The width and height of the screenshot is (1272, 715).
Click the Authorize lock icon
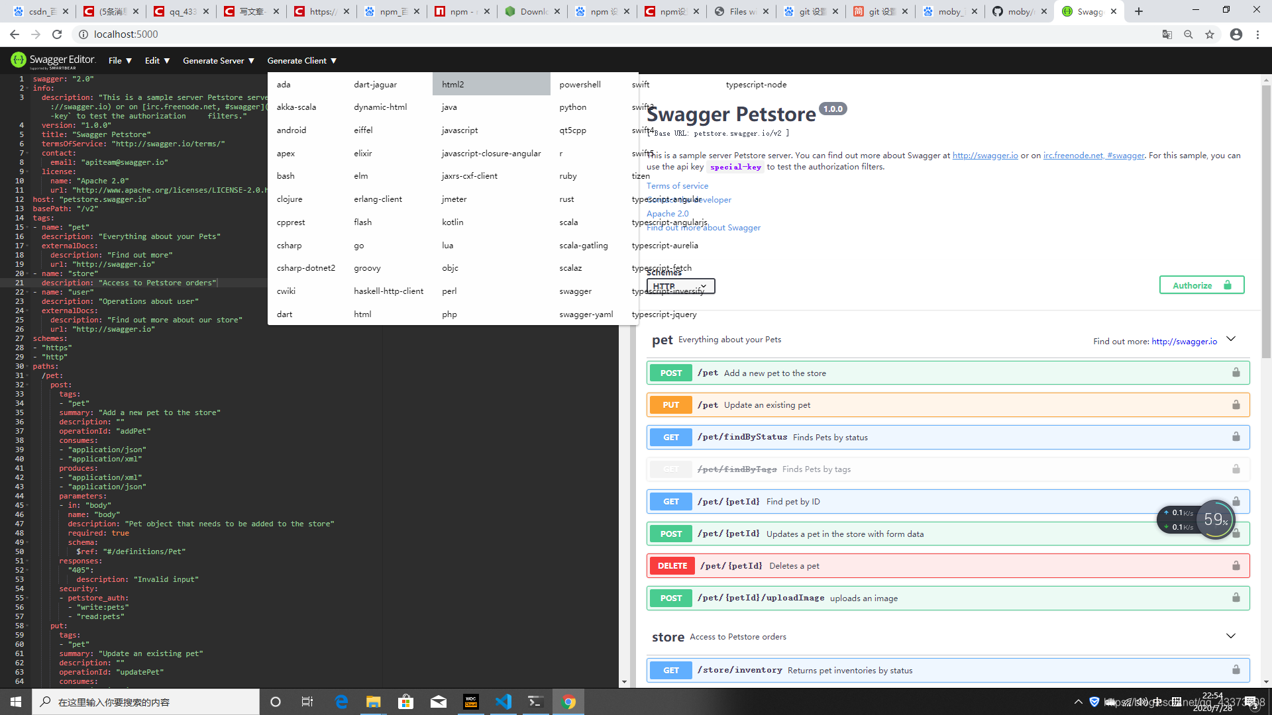tap(1228, 285)
